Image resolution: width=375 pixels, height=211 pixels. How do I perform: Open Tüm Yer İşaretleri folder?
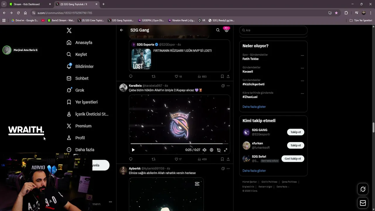[361, 21]
